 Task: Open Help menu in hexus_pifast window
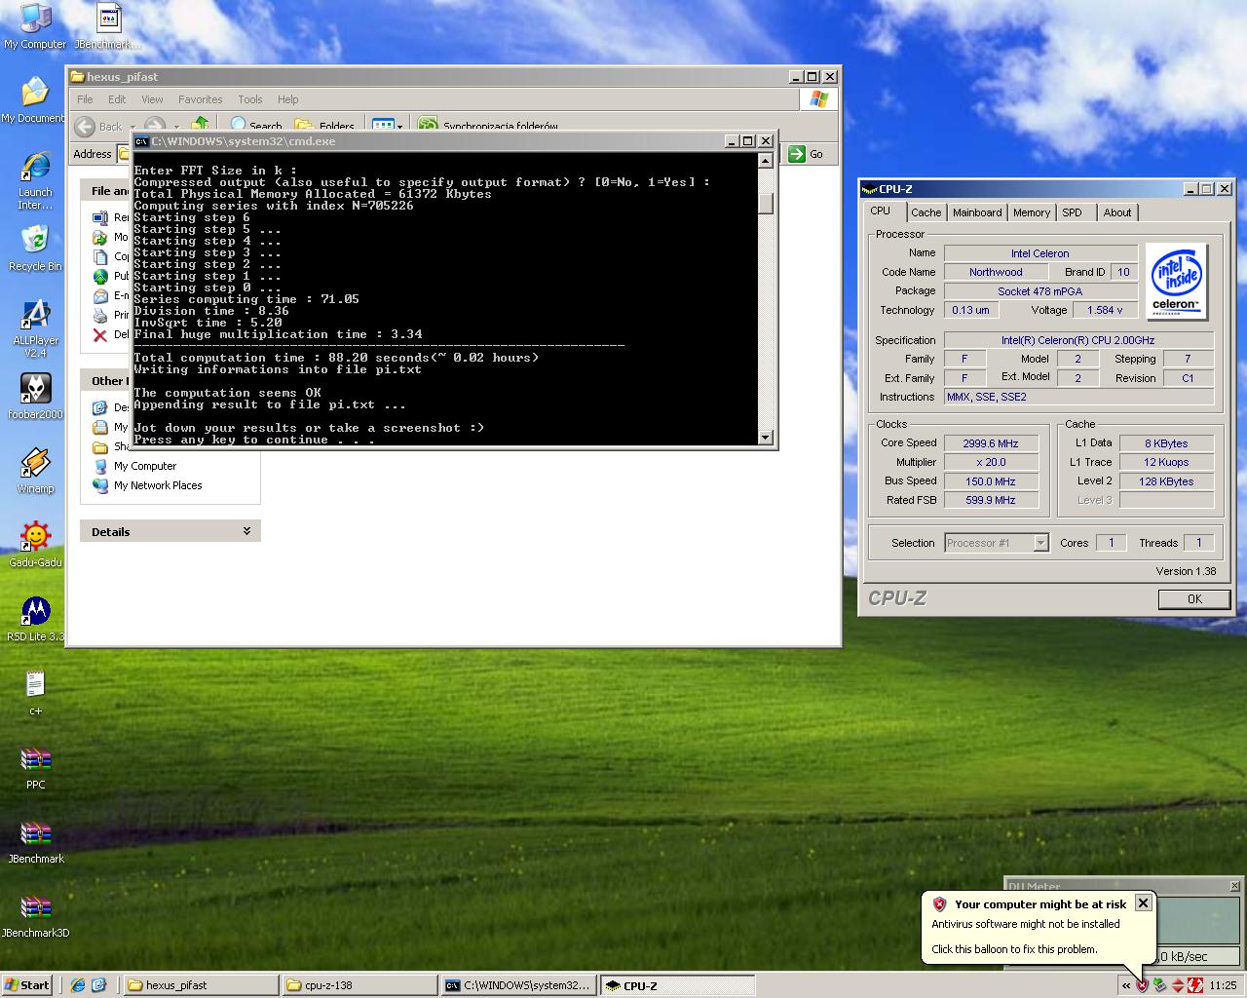coord(287,99)
